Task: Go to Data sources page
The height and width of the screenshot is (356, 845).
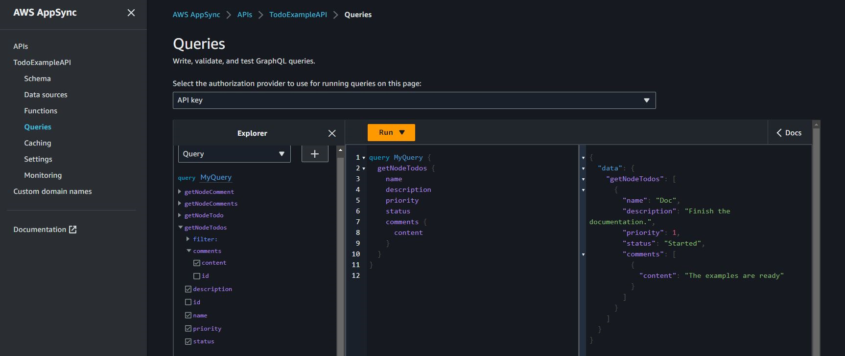Action: coord(46,95)
